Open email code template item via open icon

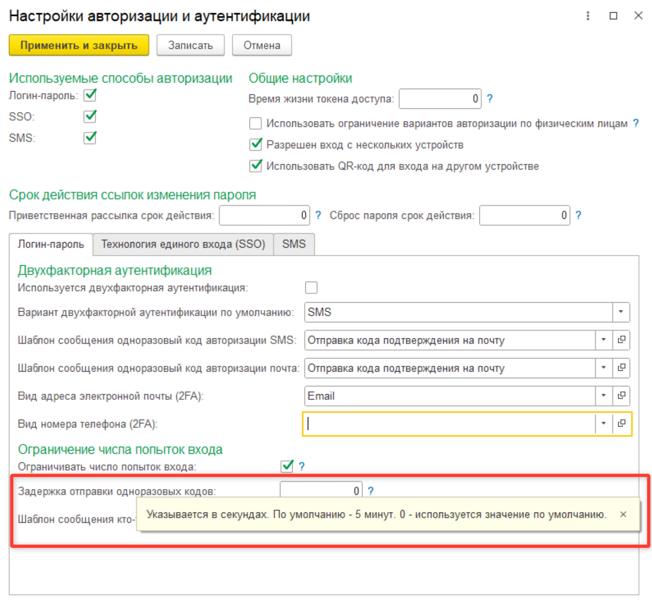[622, 368]
